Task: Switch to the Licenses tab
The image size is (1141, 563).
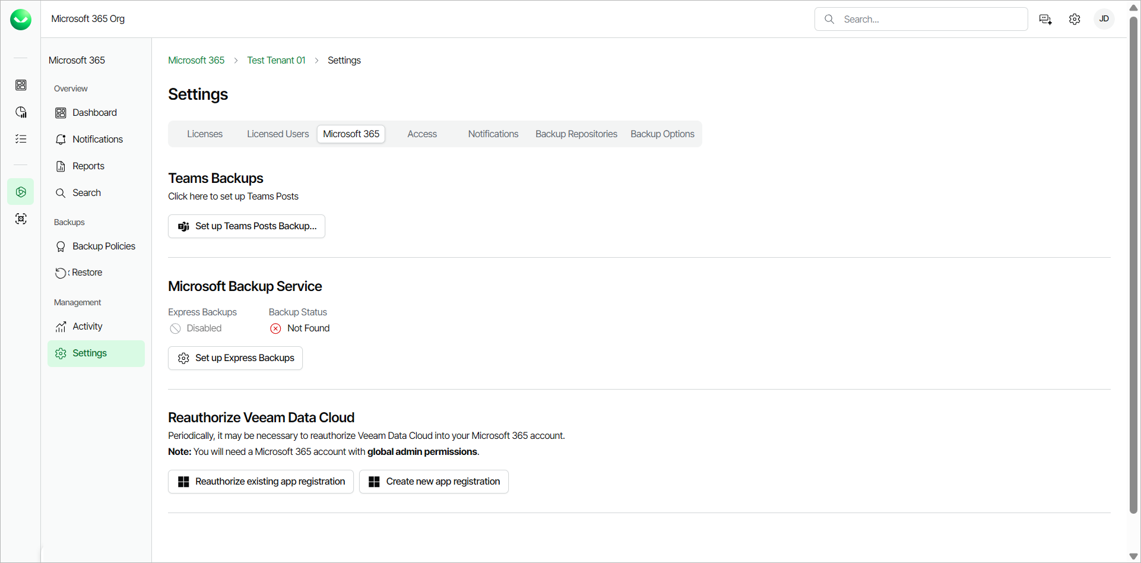Action: (x=205, y=134)
